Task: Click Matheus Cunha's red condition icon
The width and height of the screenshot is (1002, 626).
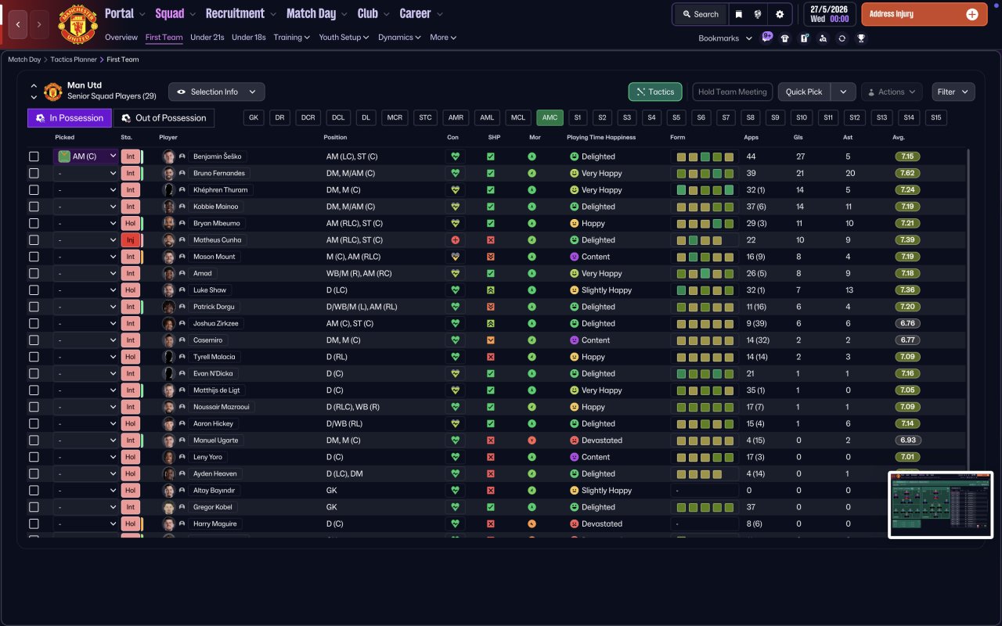Action: (456, 240)
